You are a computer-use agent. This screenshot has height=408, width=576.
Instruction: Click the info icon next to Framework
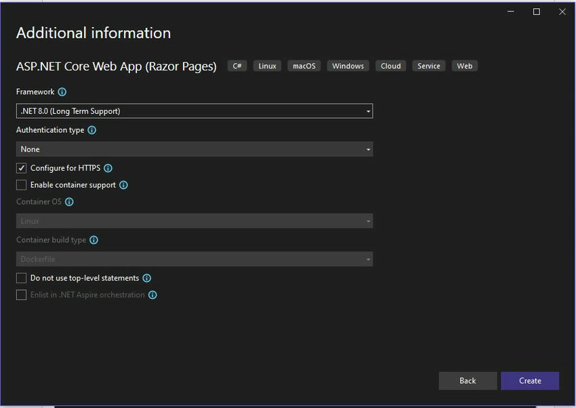click(x=62, y=92)
